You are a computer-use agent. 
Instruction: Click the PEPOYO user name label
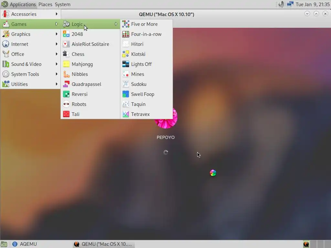(x=165, y=137)
